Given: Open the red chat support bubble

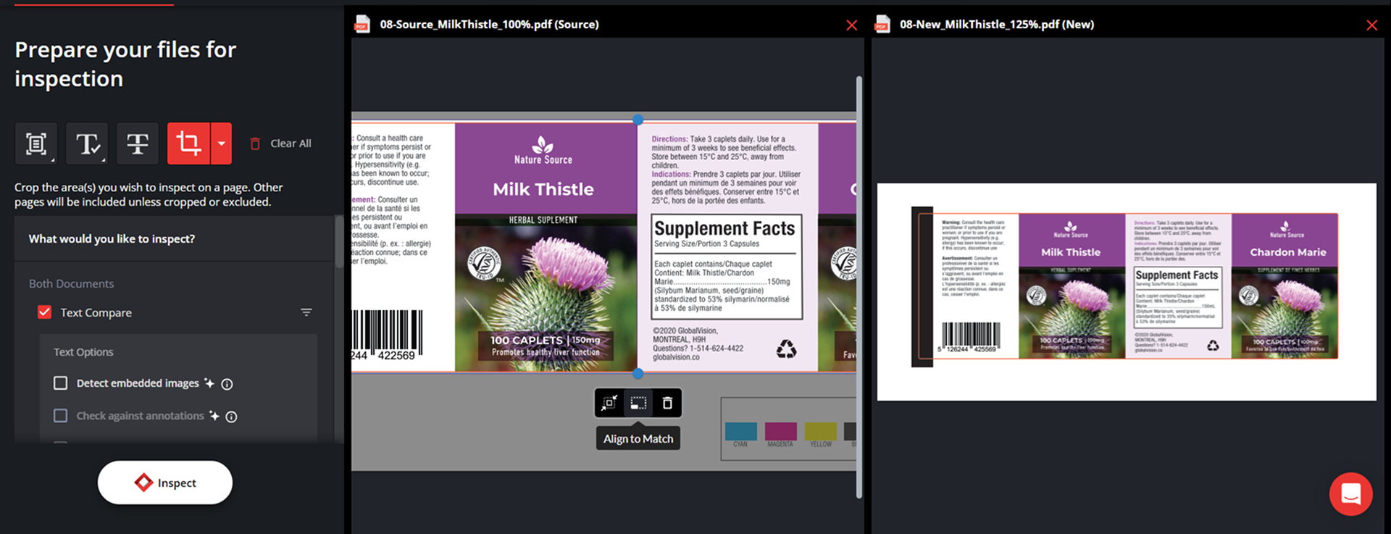Looking at the screenshot, I should coord(1350,494).
